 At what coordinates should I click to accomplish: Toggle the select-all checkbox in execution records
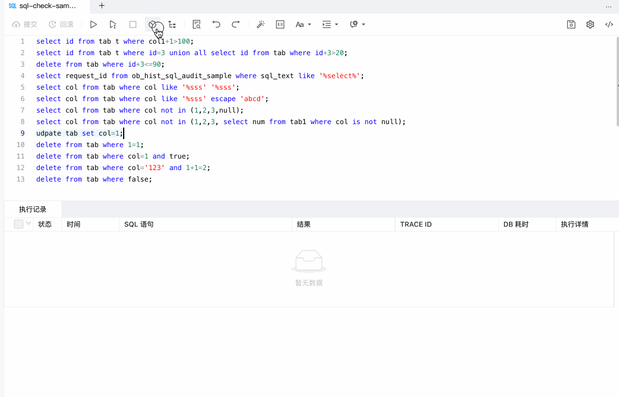point(18,224)
